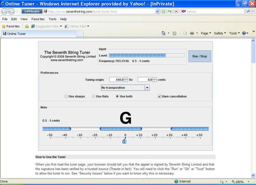Click the Frequency: 783.33 Hz readout

pyautogui.click(x=114, y=61)
